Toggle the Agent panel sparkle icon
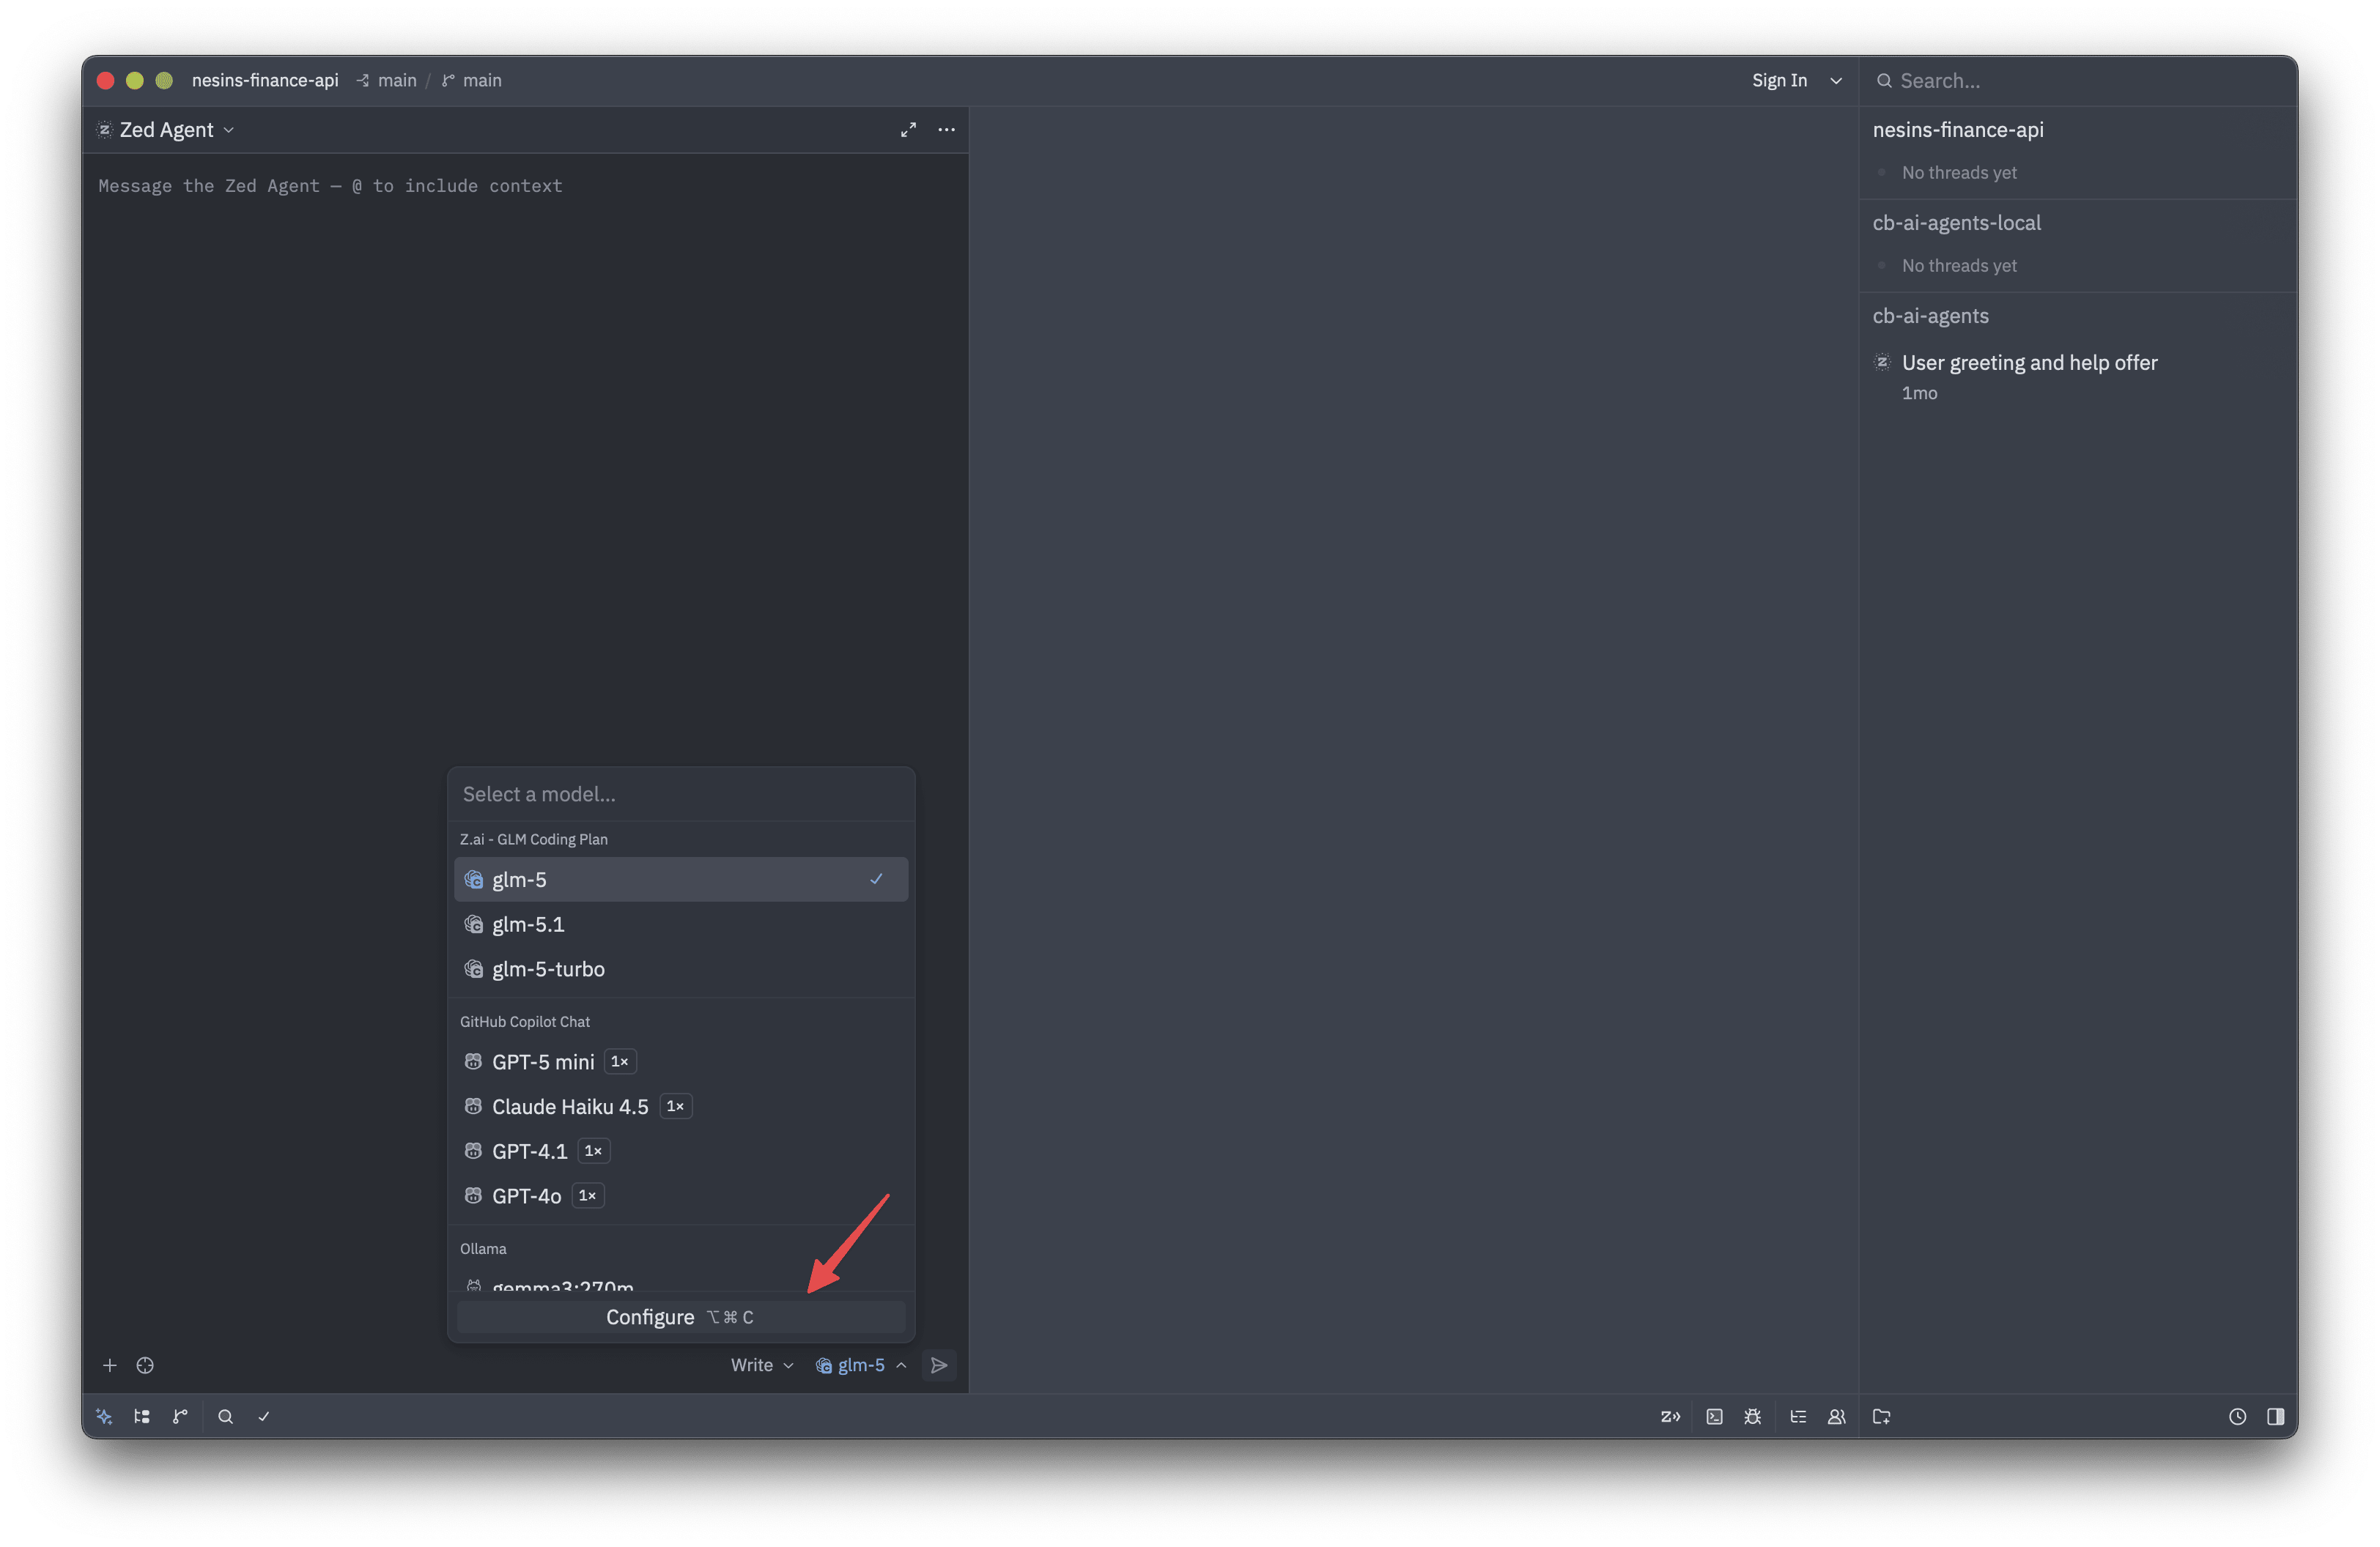This screenshot has height=1547, width=2380. (104, 1416)
